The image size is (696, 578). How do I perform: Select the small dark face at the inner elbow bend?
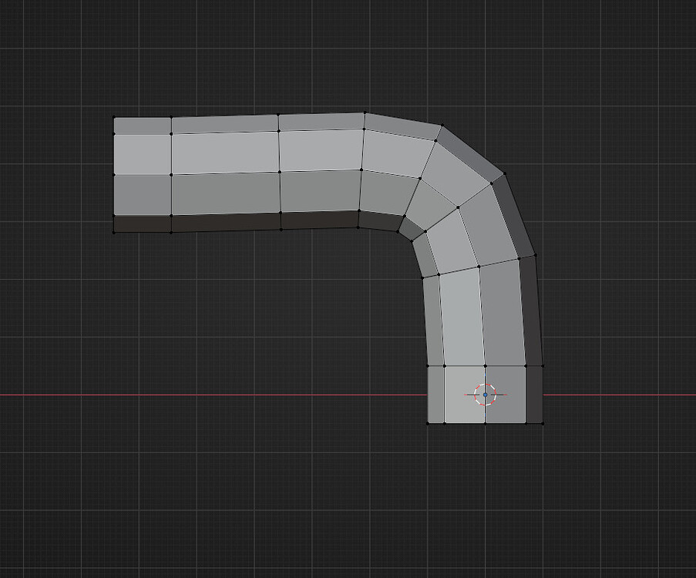412,229
